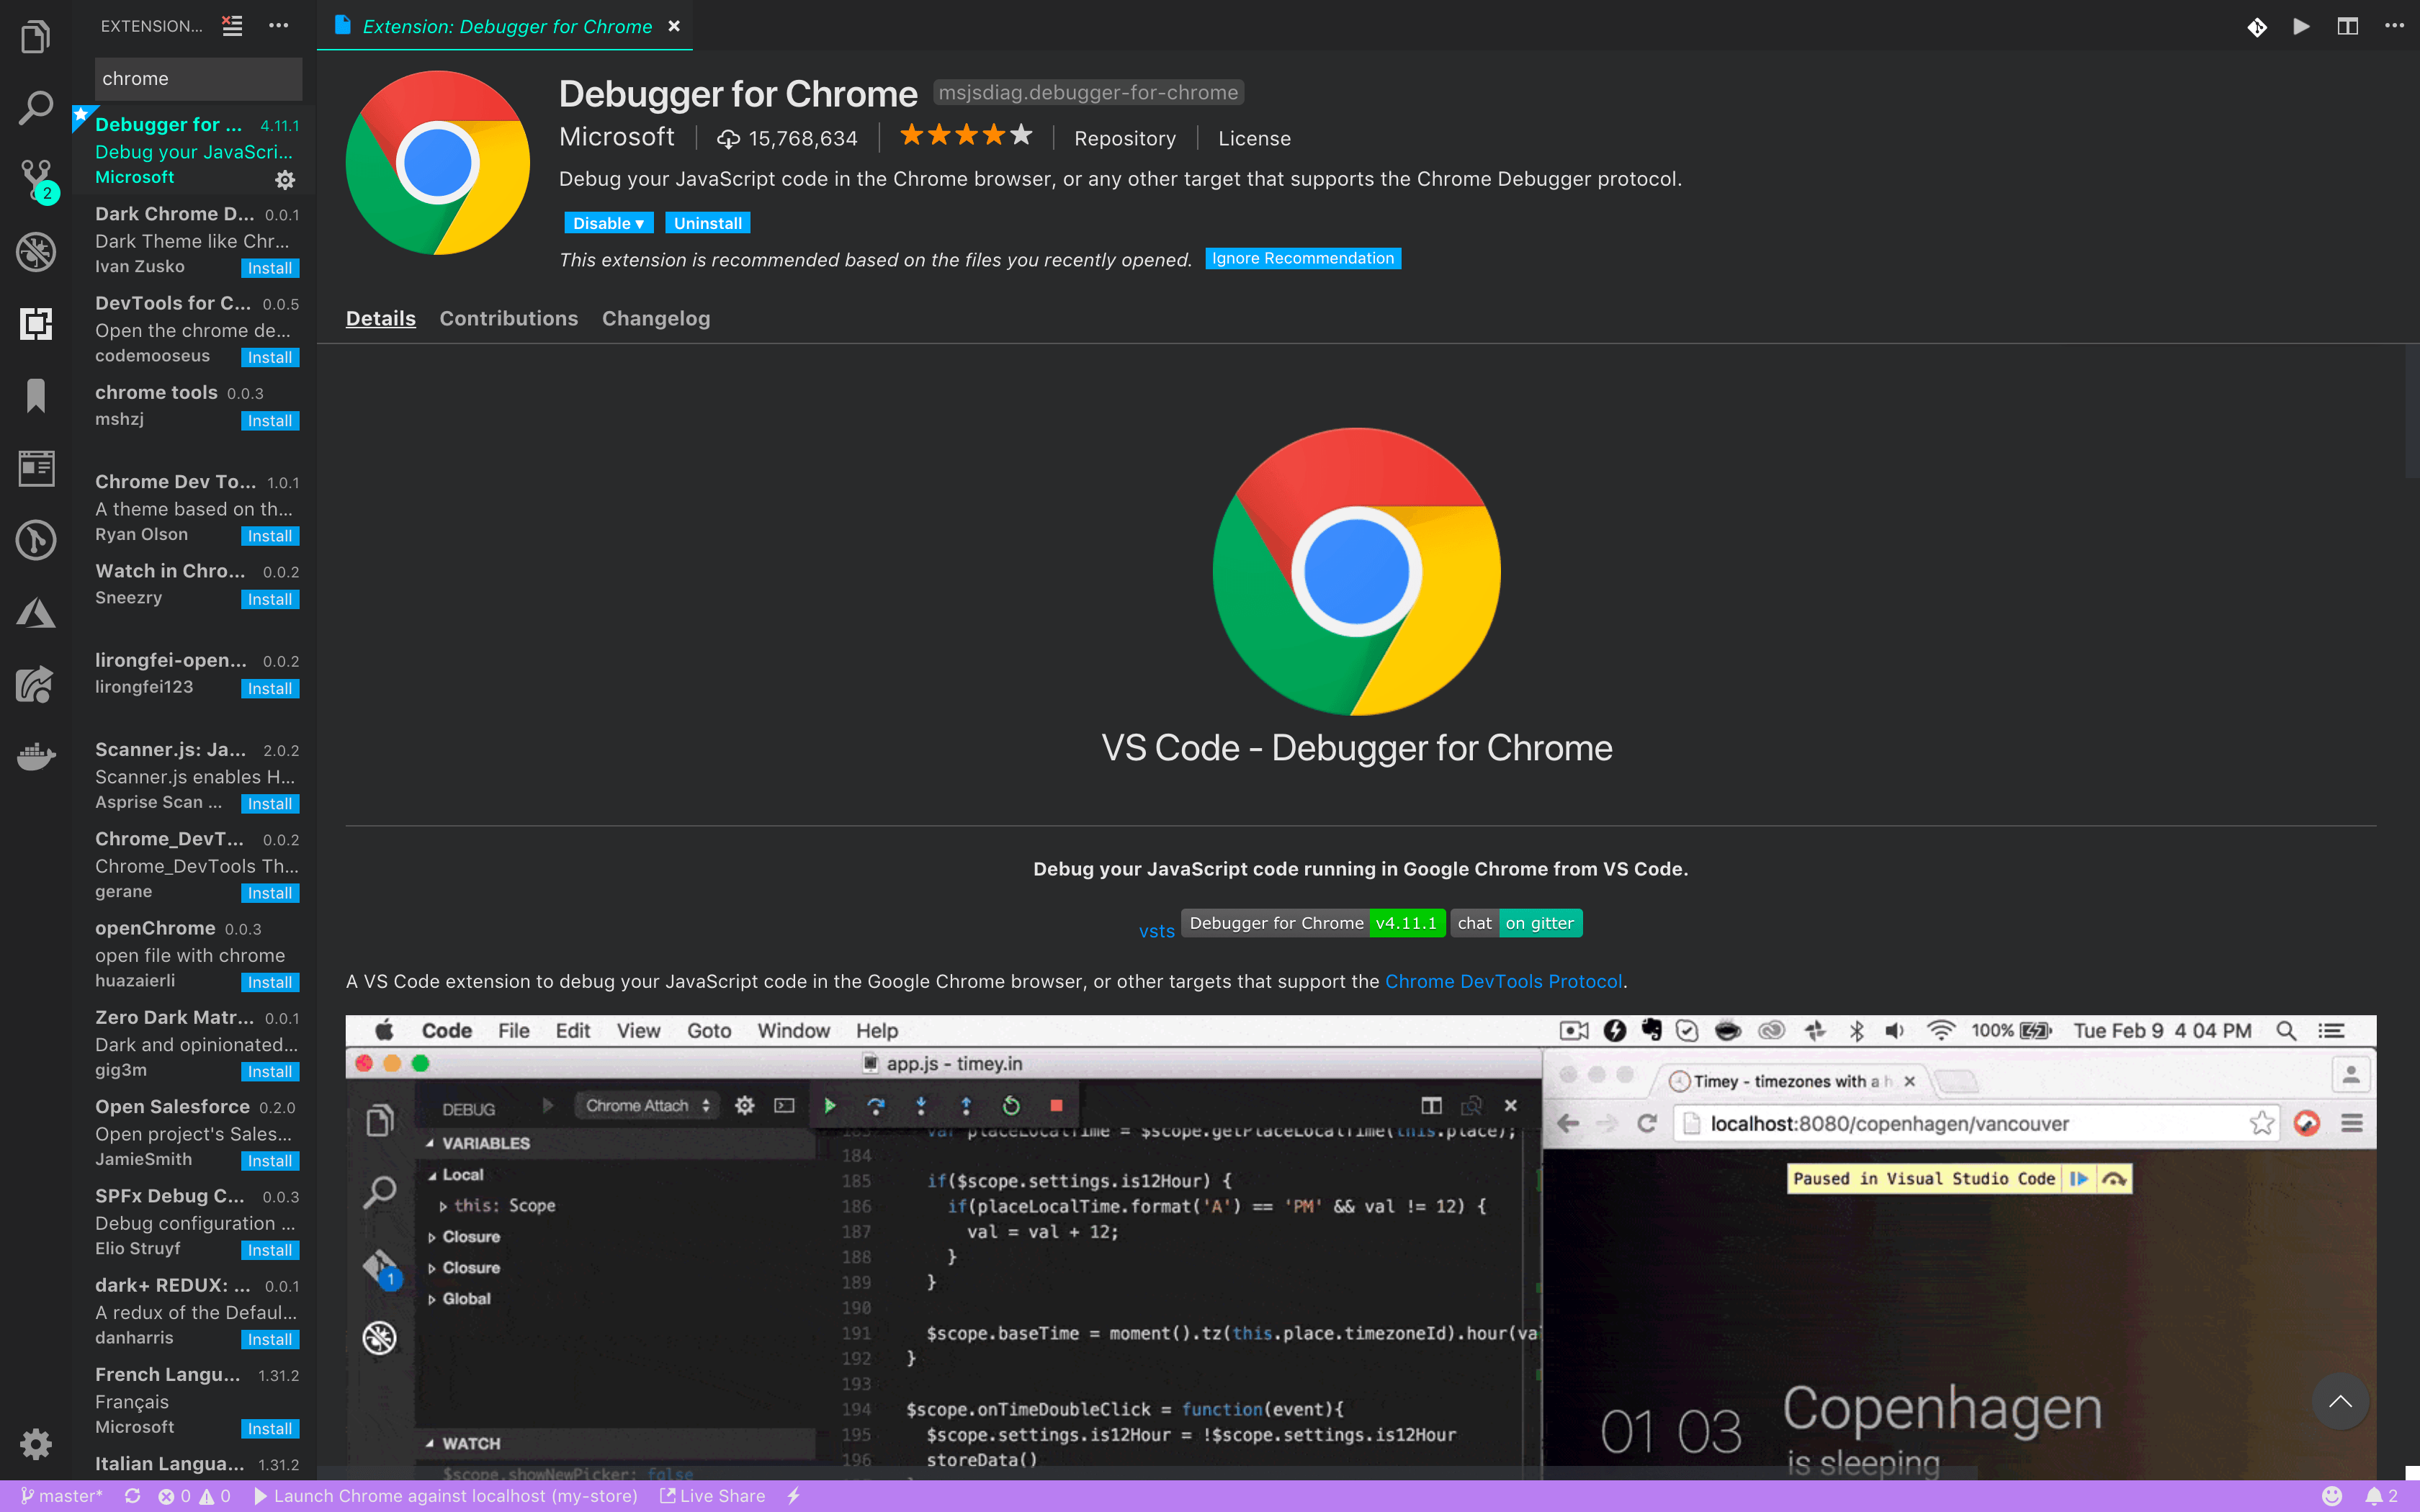Open the Debug view (crossed bug icon)

point(36,252)
